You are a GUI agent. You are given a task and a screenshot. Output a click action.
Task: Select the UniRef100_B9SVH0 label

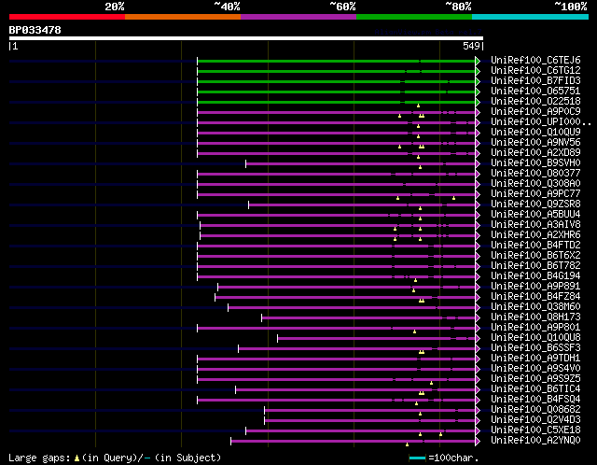coord(535,162)
